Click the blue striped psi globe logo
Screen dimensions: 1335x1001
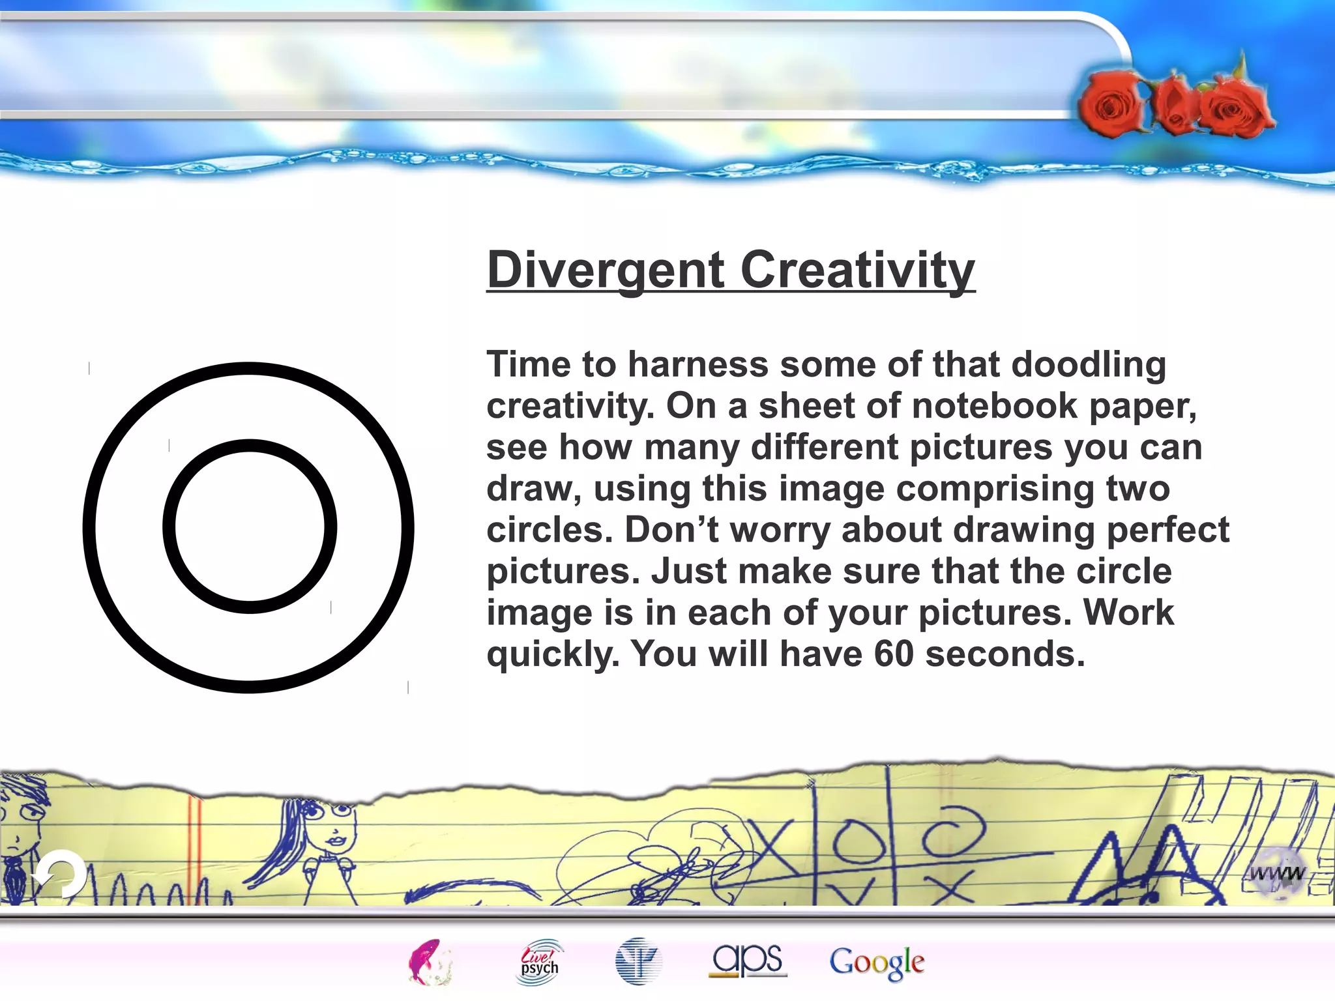point(639,962)
